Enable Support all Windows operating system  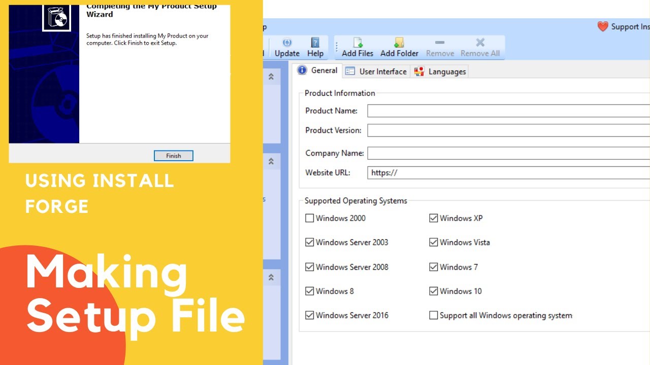[434, 315]
